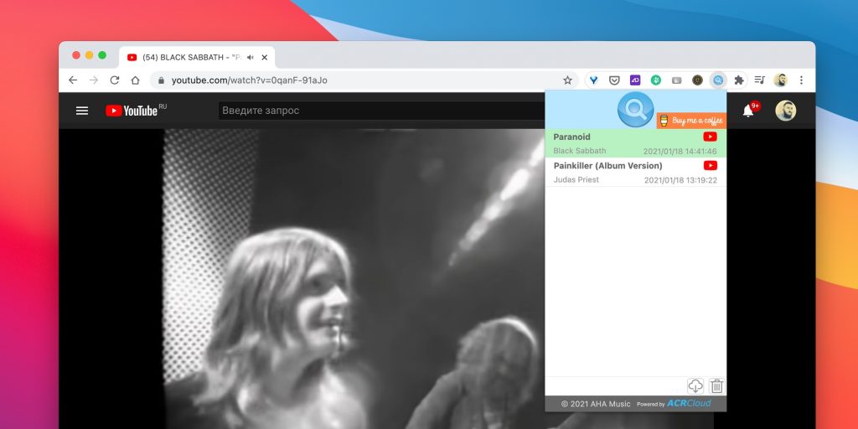Open YouTube link for Painkiller (Album Version)
This screenshot has width=858, height=429.
pos(710,165)
